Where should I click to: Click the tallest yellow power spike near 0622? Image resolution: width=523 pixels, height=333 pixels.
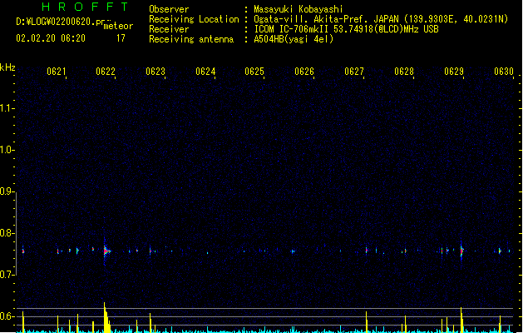pos(106,317)
